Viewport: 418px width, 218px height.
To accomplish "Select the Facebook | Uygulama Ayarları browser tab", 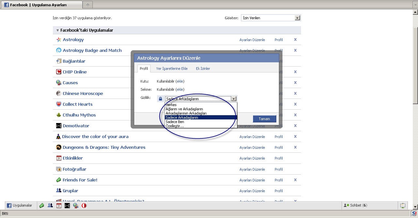I will point(41,5).
